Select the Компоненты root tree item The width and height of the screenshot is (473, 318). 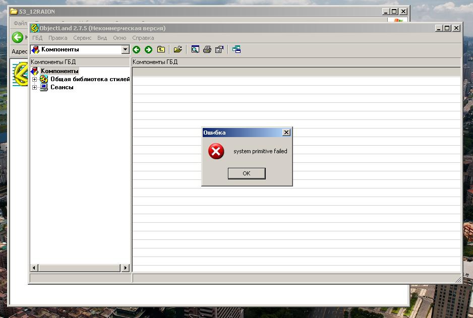coord(59,71)
